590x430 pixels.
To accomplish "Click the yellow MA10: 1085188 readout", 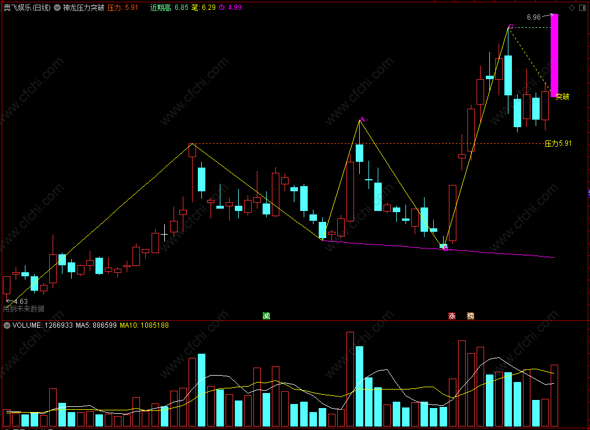I will [144, 325].
